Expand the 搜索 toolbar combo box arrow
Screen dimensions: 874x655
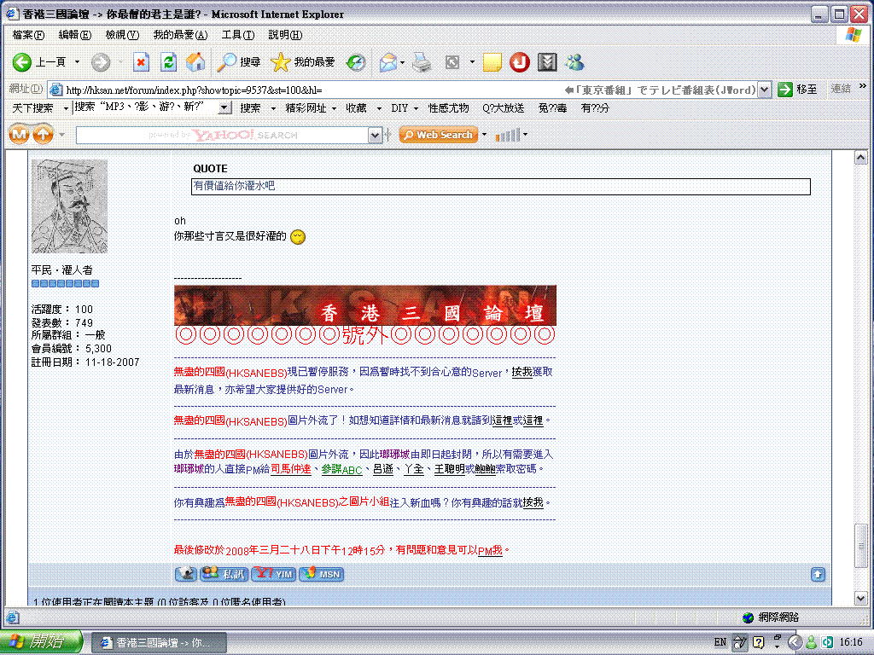[224, 107]
